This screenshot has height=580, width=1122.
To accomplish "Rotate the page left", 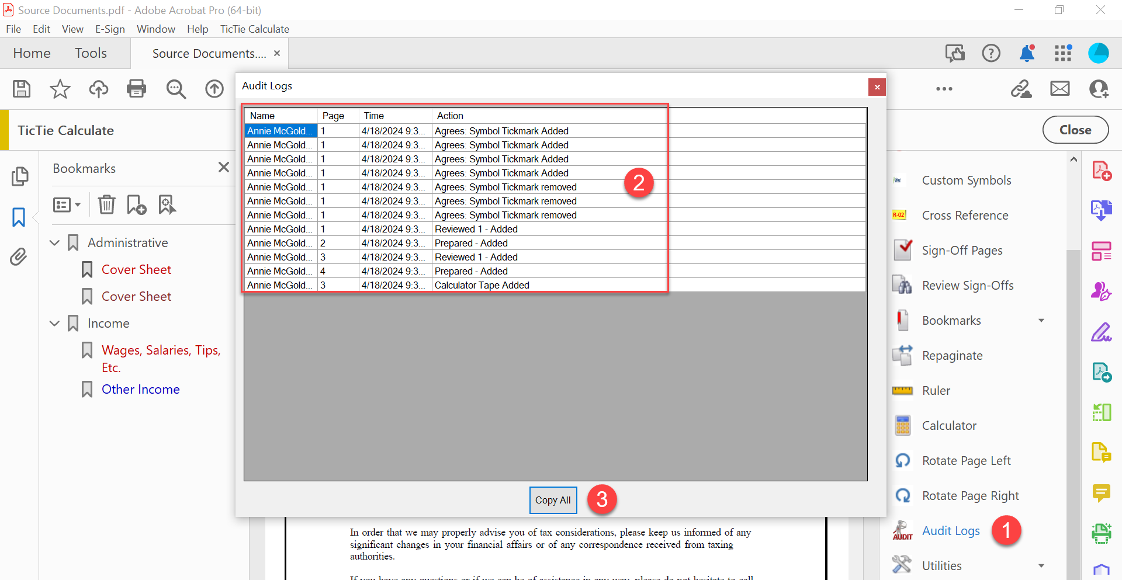I will pos(967,460).
